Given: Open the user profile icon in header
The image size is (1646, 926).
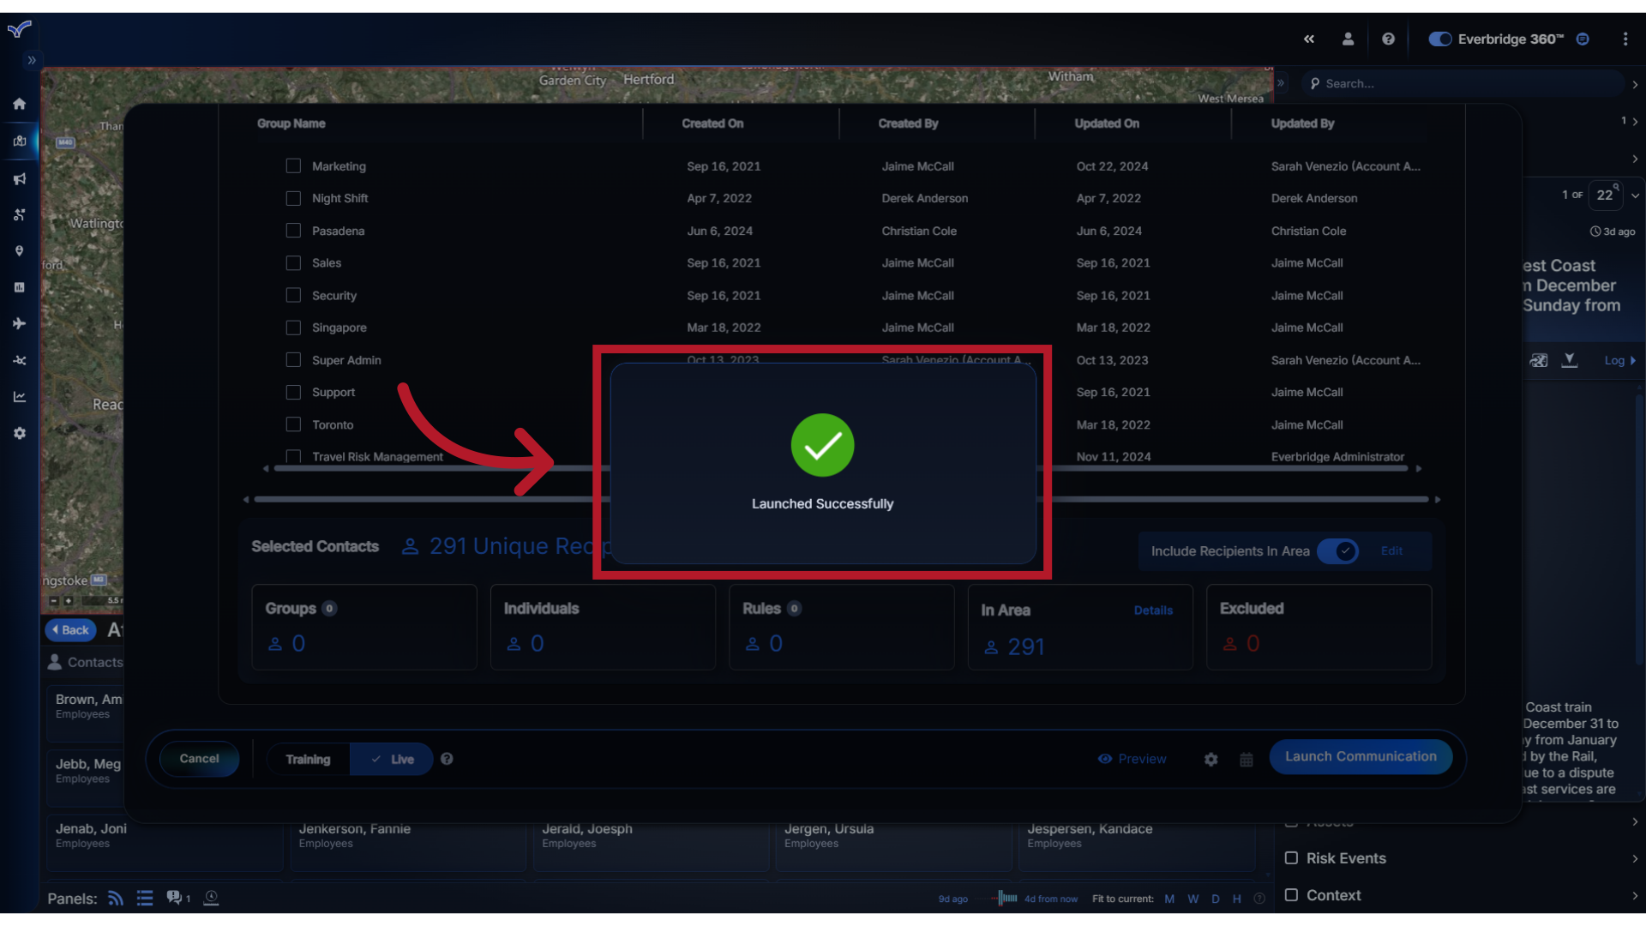Looking at the screenshot, I should pyautogui.click(x=1348, y=39).
